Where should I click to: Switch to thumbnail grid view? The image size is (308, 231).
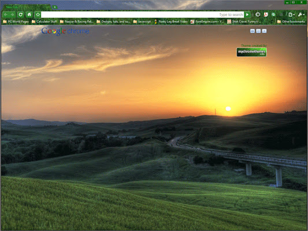coord(253,31)
